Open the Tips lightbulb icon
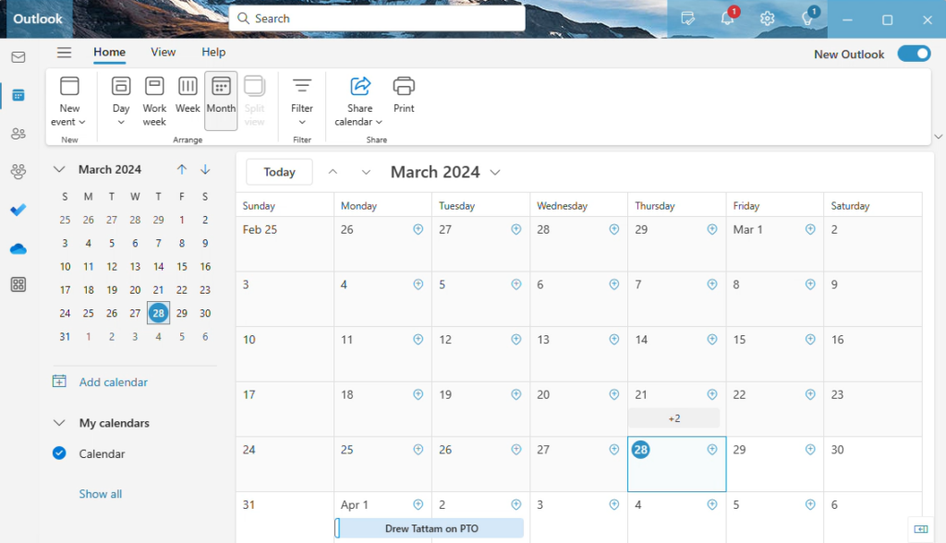This screenshot has height=543, width=946. pos(807,18)
